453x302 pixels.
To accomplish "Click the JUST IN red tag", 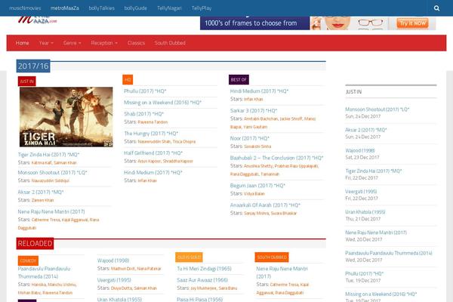I will click(27, 82).
